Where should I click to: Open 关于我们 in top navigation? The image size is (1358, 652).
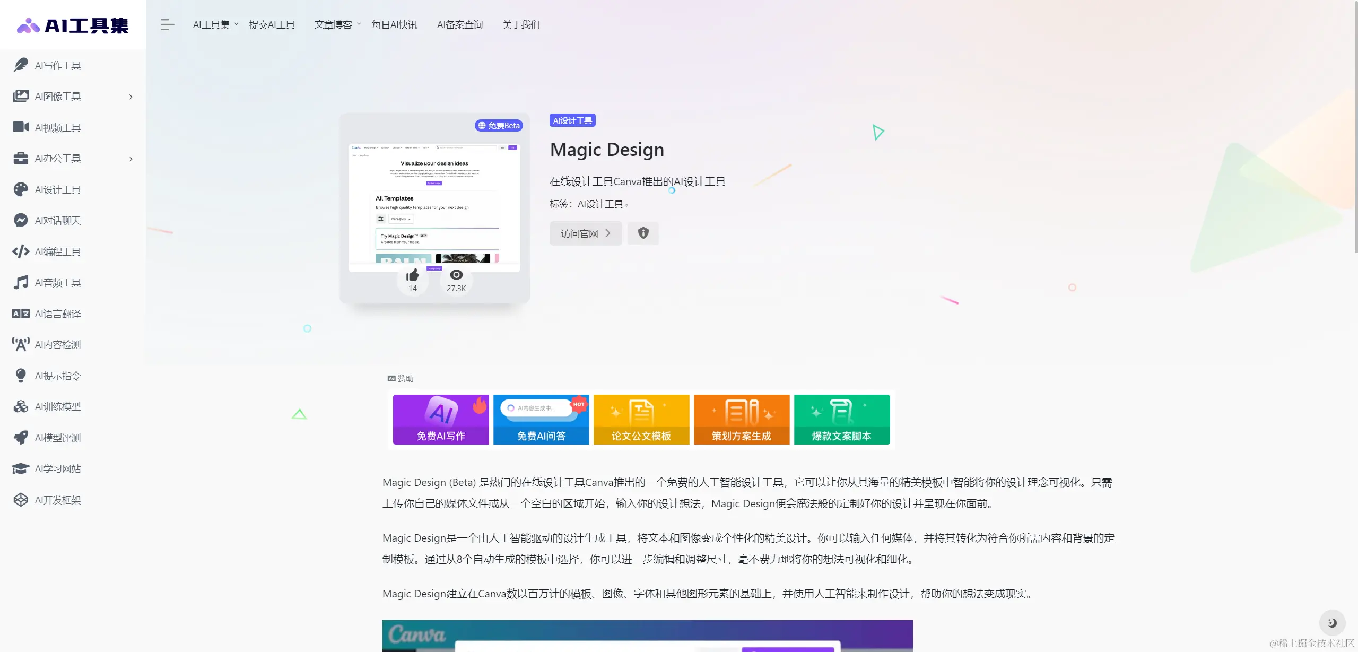click(x=521, y=24)
